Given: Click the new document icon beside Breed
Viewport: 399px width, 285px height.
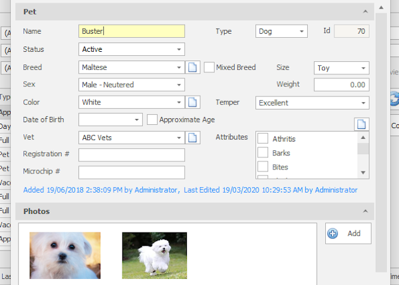Looking at the screenshot, I should click(x=192, y=67).
